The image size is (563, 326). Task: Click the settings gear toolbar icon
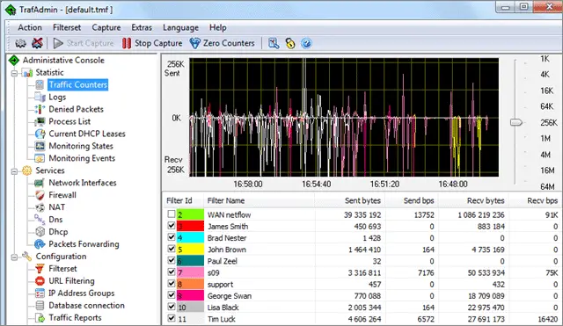coord(20,43)
